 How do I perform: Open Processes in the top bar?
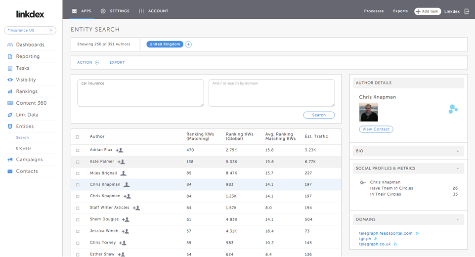click(374, 11)
